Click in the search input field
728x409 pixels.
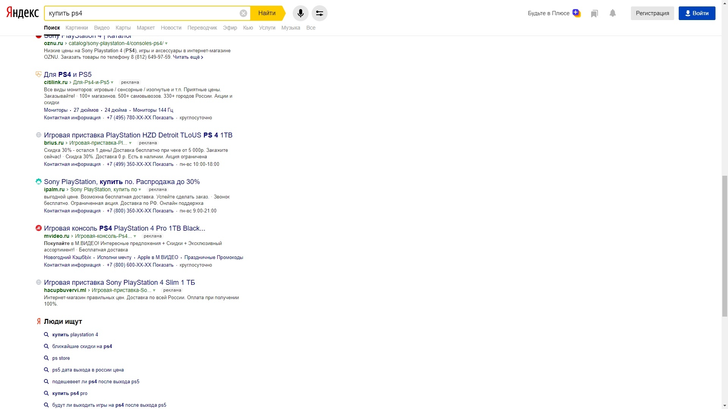tap(142, 13)
